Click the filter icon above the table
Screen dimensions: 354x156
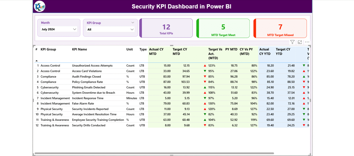click(292, 42)
